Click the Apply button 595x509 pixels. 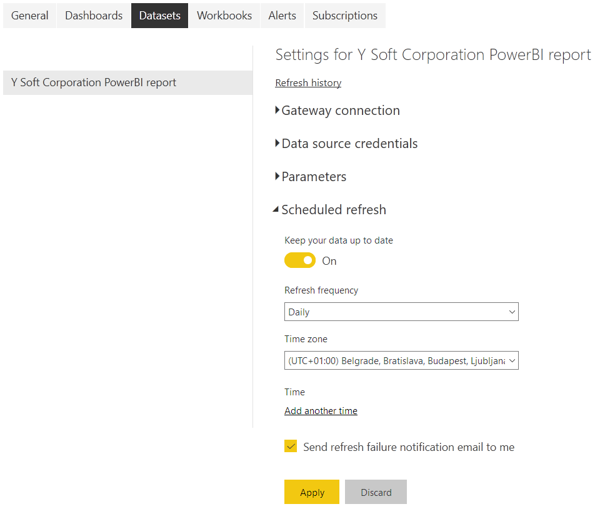312,492
